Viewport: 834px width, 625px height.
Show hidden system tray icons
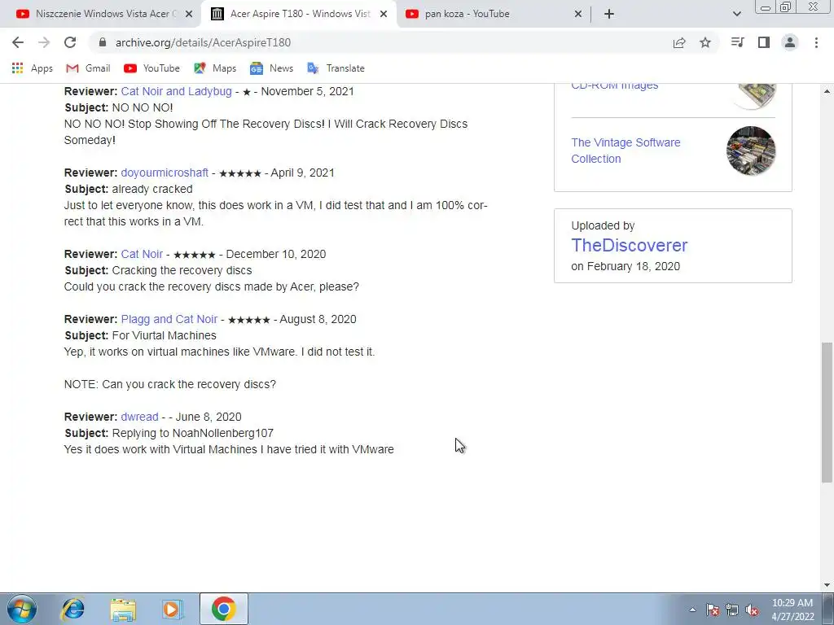692,610
